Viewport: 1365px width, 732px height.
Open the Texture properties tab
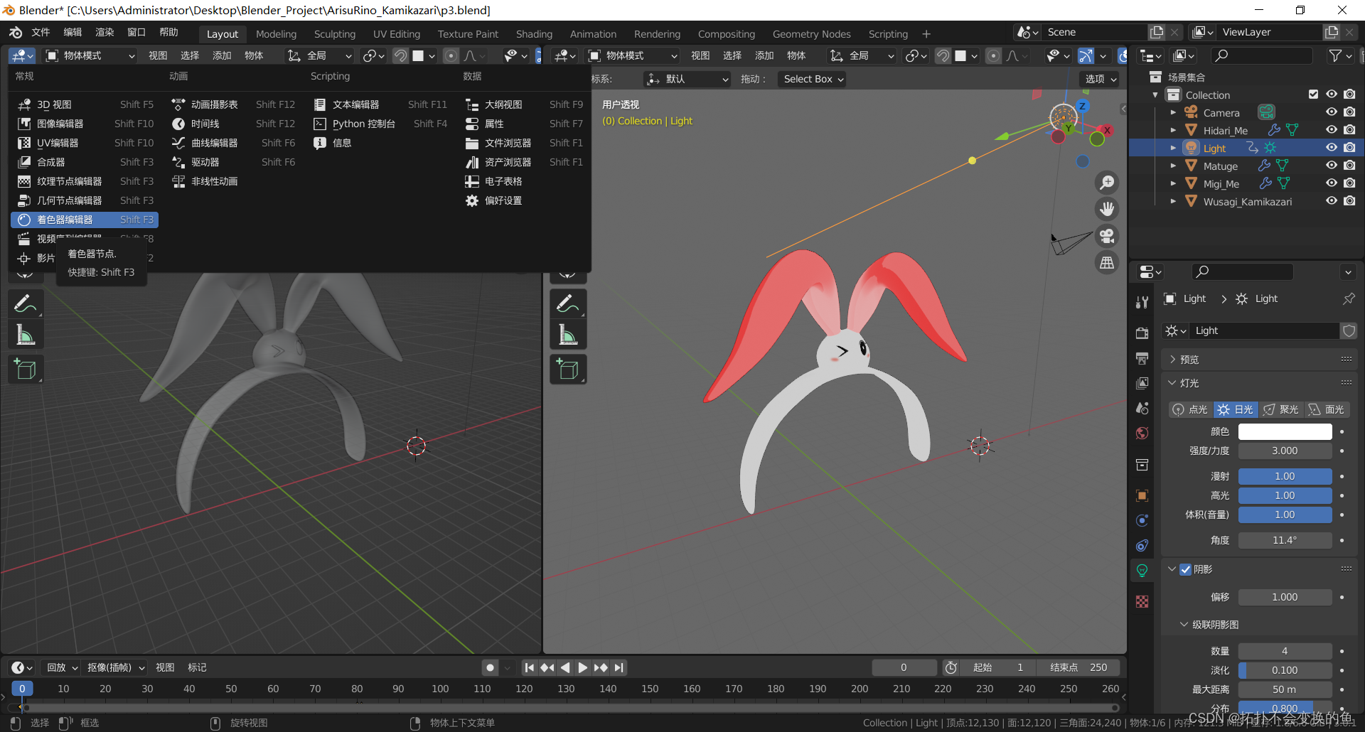[x=1142, y=601]
